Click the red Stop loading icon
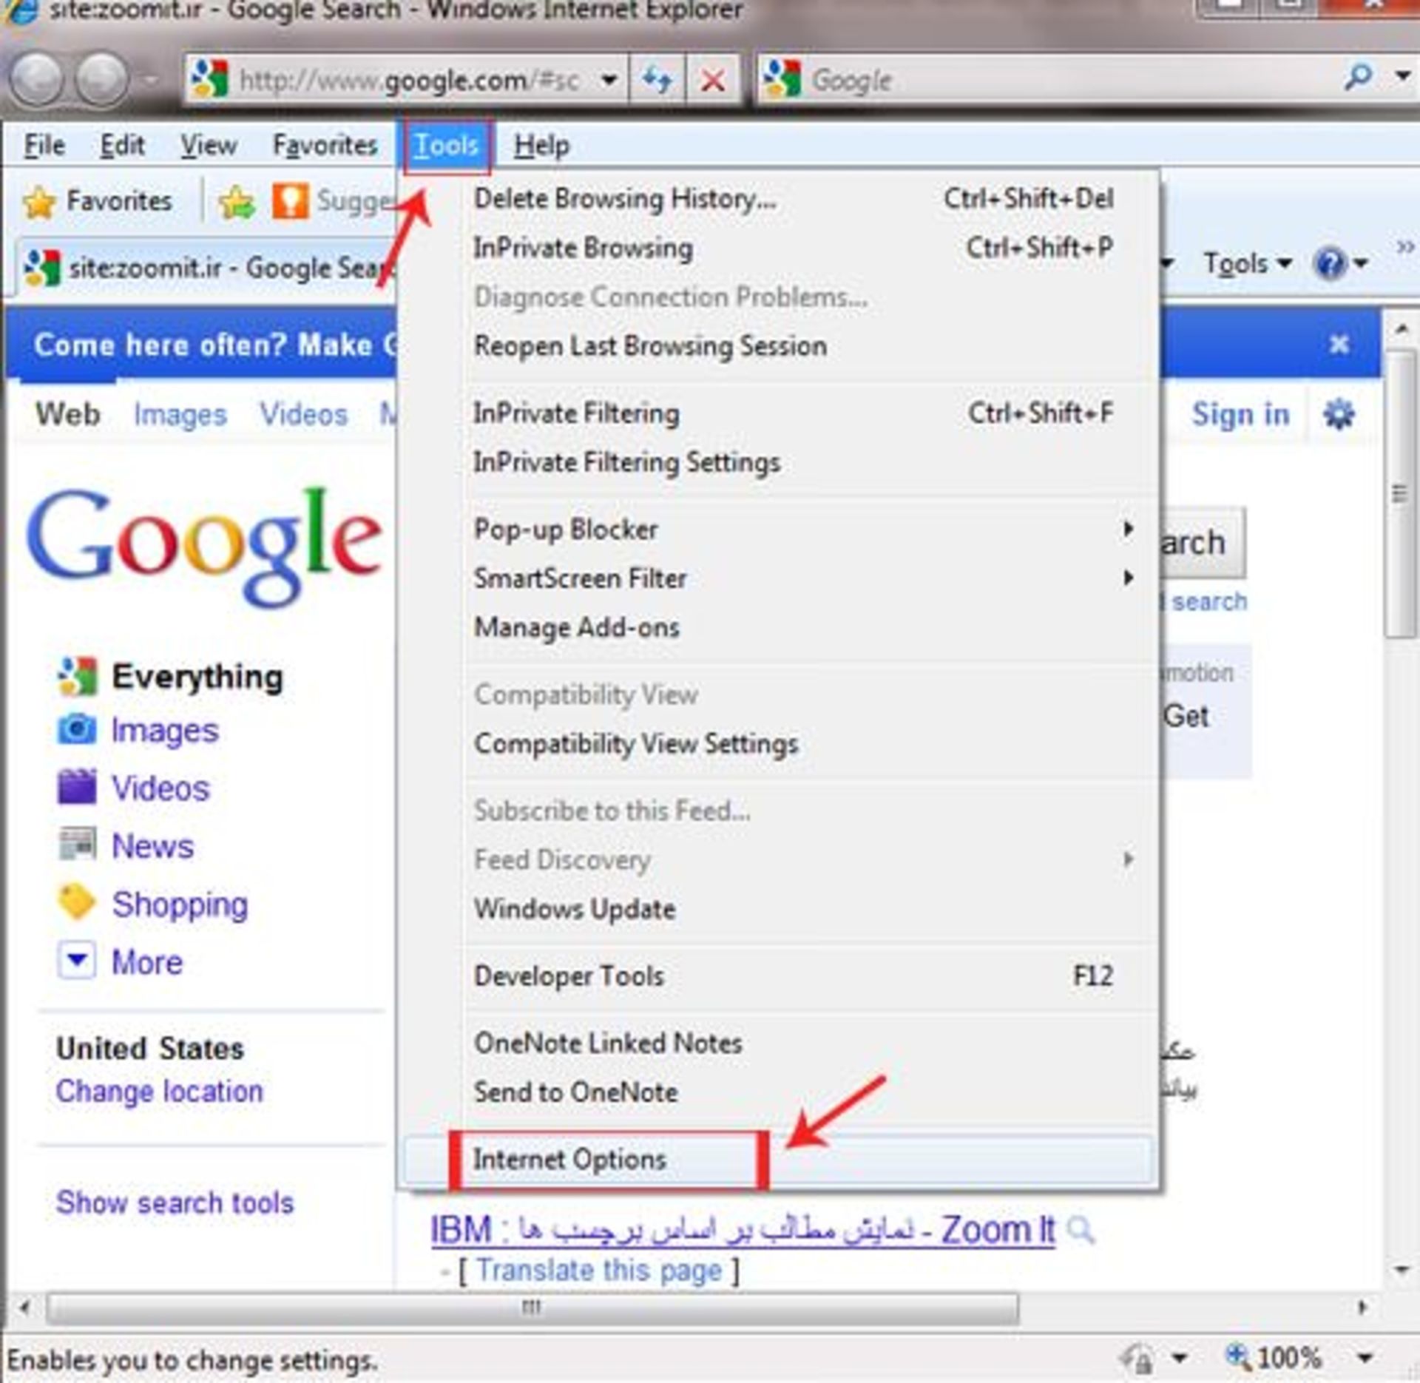Screen dimensions: 1420x1383 click(x=712, y=79)
